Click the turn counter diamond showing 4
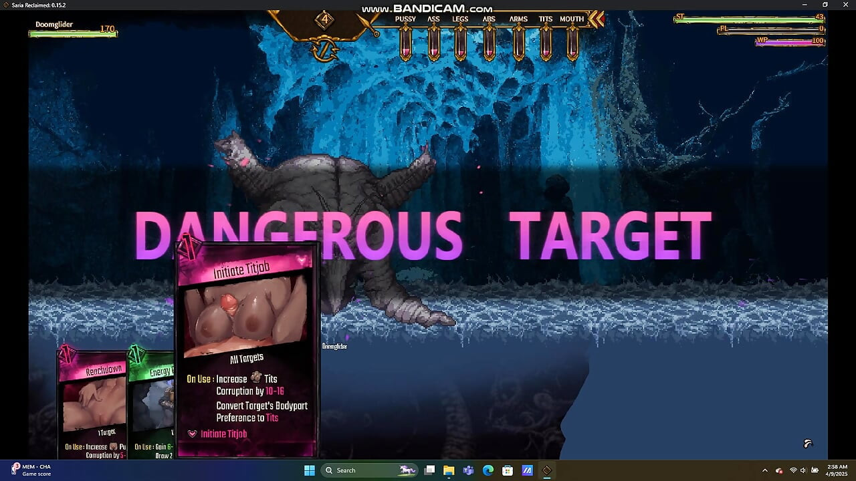Viewport: 856px width, 481px height. point(324,19)
